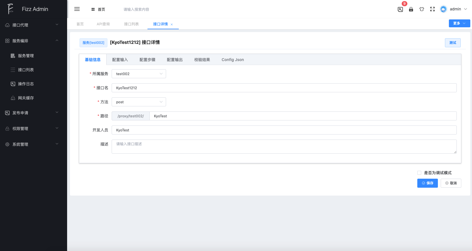
Task: Click the hamburger menu collapse icon
Action: coord(77,9)
